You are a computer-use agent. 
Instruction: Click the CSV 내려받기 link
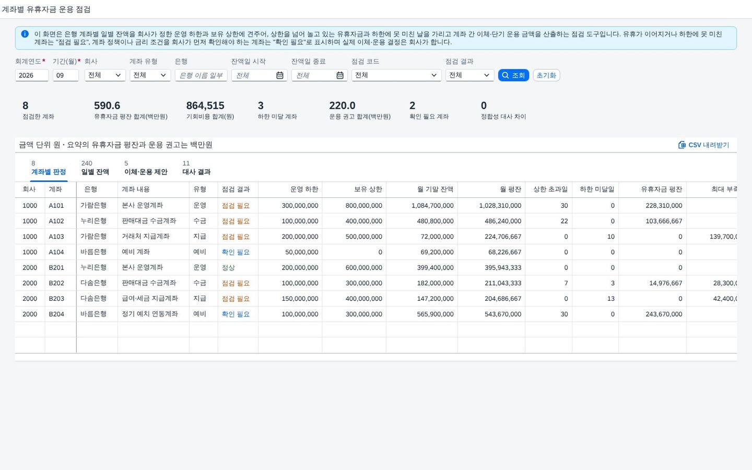click(x=703, y=145)
